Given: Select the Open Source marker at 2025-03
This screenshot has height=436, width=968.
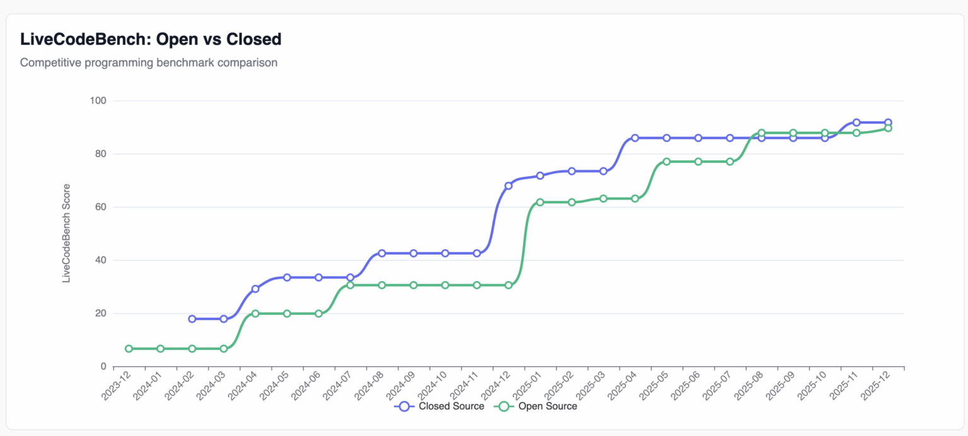Looking at the screenshot, I should (x=603, y=198).
